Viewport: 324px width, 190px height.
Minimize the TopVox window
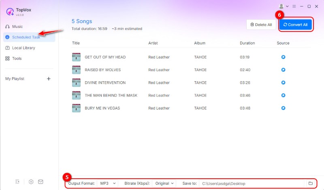click(x=302, y=6)
